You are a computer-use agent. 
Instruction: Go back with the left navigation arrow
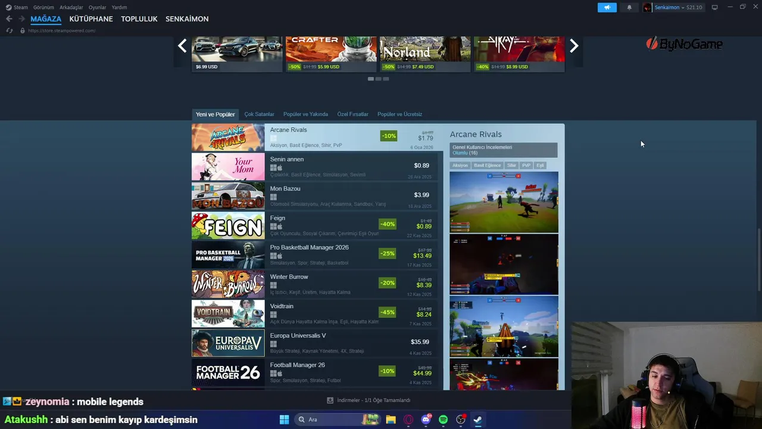coord(9,19)
